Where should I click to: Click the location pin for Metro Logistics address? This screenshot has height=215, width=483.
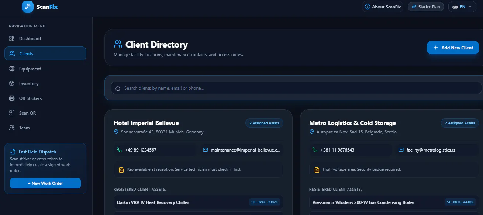click(312, 132)
